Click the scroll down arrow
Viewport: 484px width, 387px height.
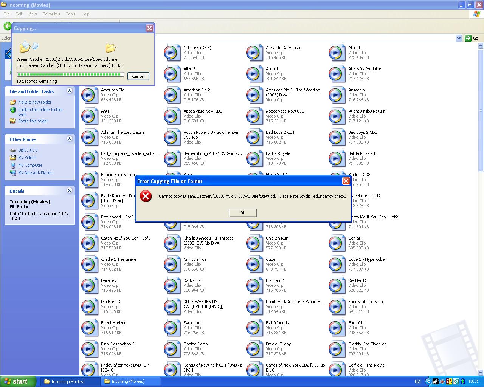481,372
